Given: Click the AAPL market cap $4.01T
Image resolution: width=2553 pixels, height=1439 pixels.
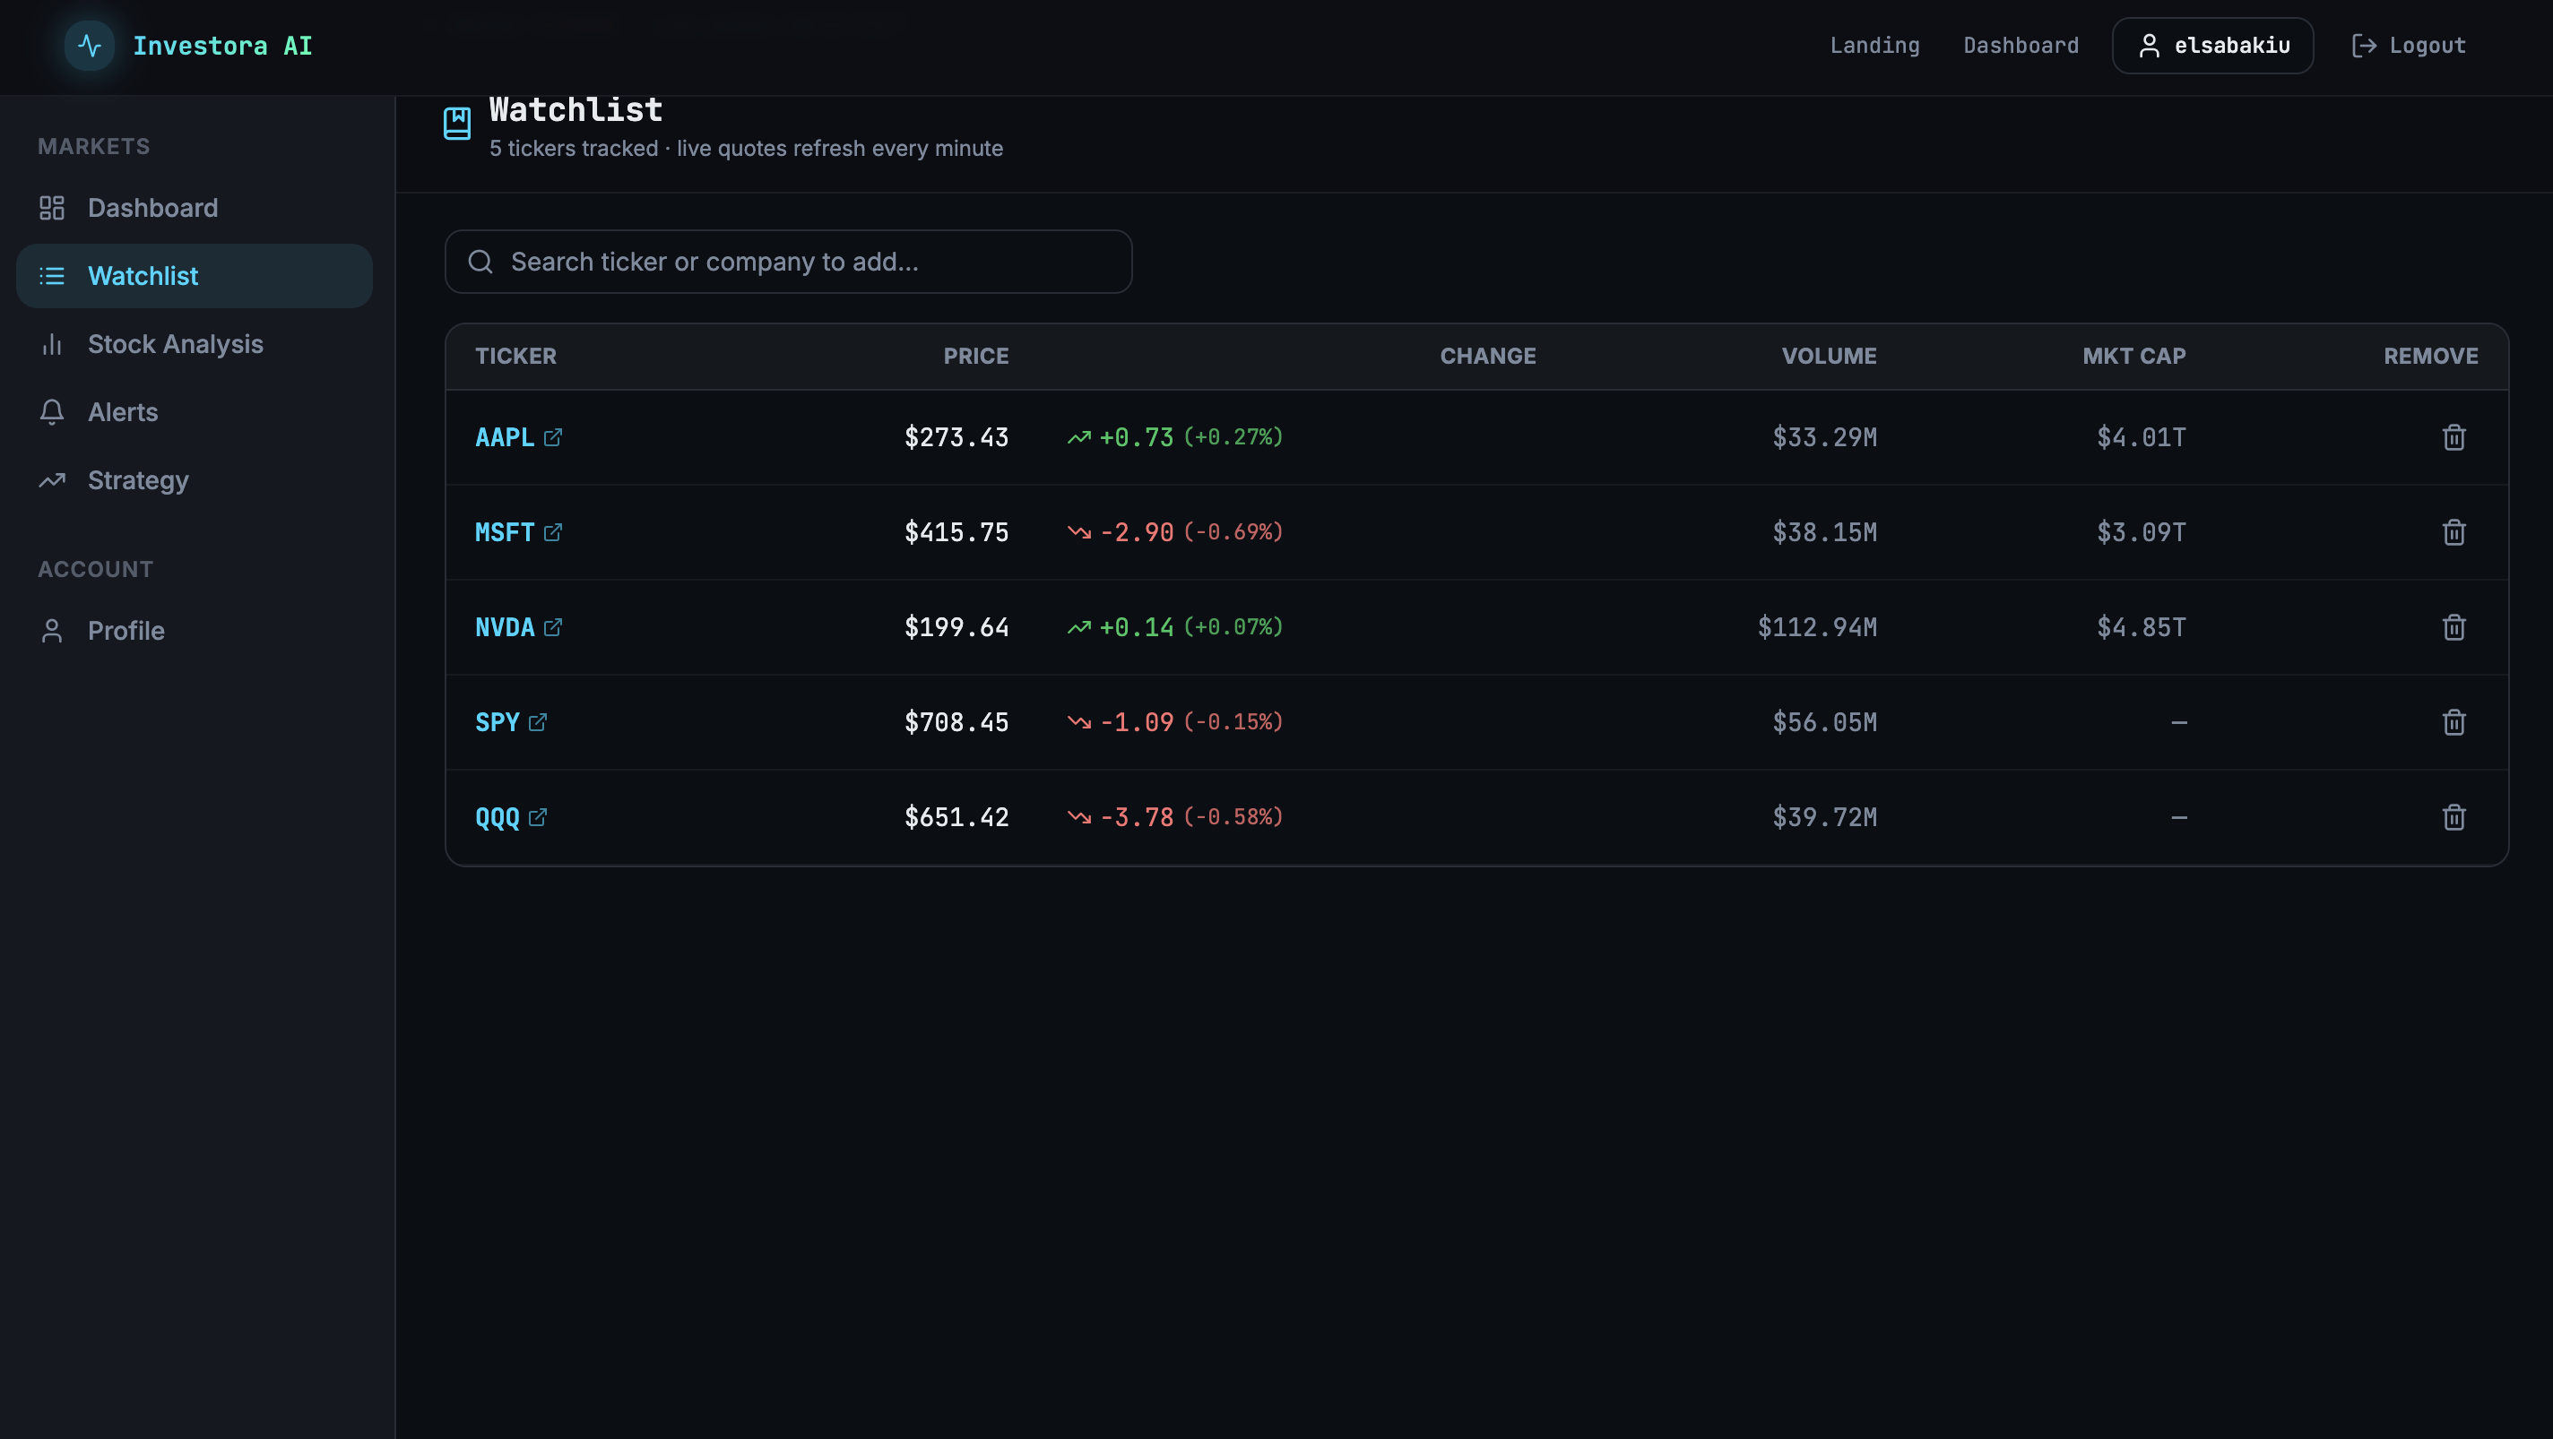Looking at the screenshot, I should (x=2141, y=438).
